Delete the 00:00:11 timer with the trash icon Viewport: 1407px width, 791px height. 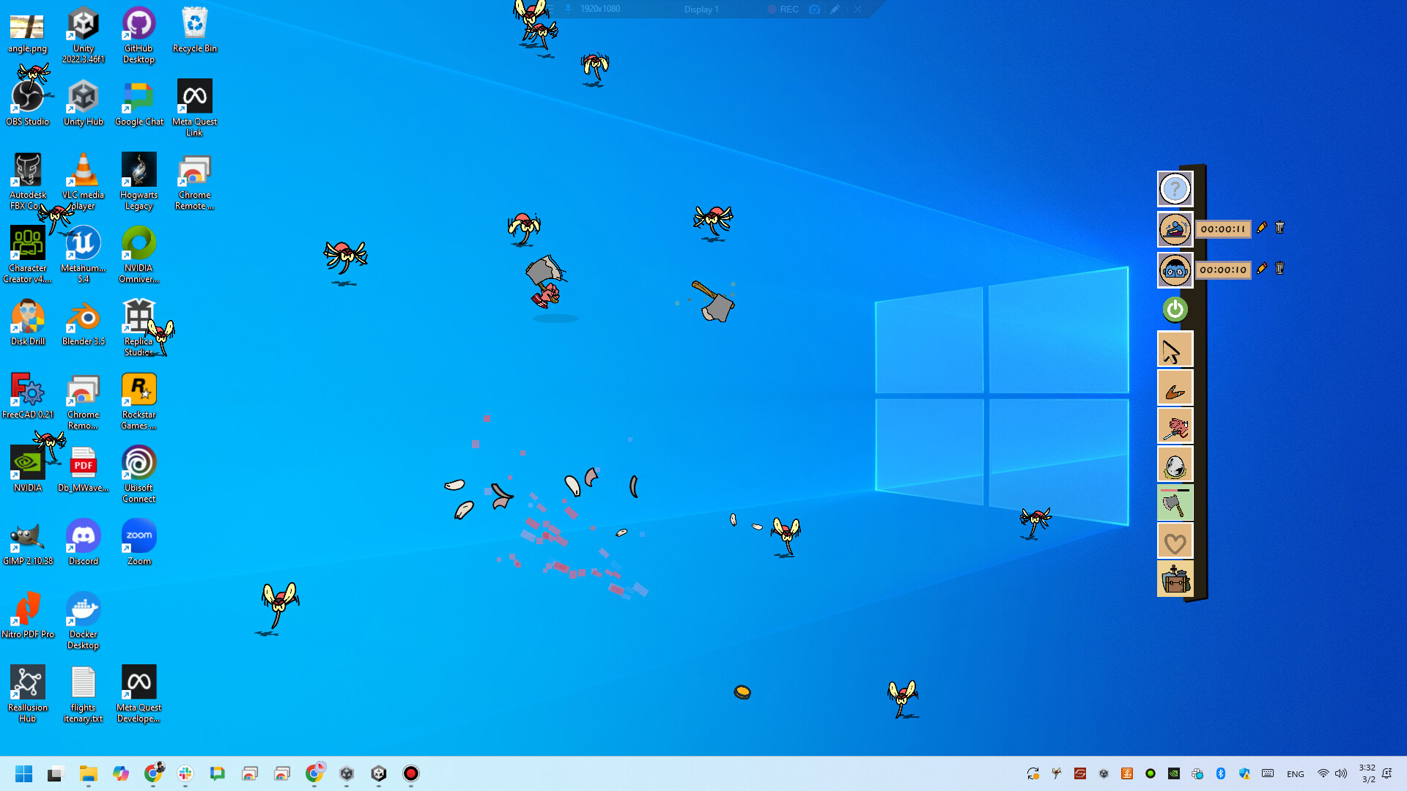pyautogui.click(x=1278, y=228)
